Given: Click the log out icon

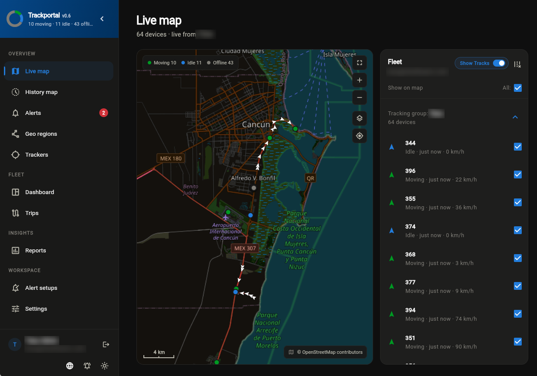Looking at the screenshot, I should pos(106,344).
